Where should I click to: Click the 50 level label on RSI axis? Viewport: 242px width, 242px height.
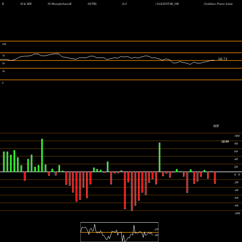click(3, 63)
